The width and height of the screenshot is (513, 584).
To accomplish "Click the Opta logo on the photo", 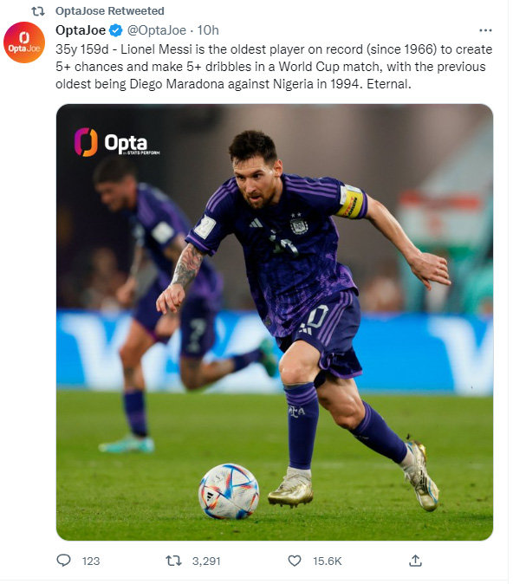I will pyautogui.click(x=117, y=142).
